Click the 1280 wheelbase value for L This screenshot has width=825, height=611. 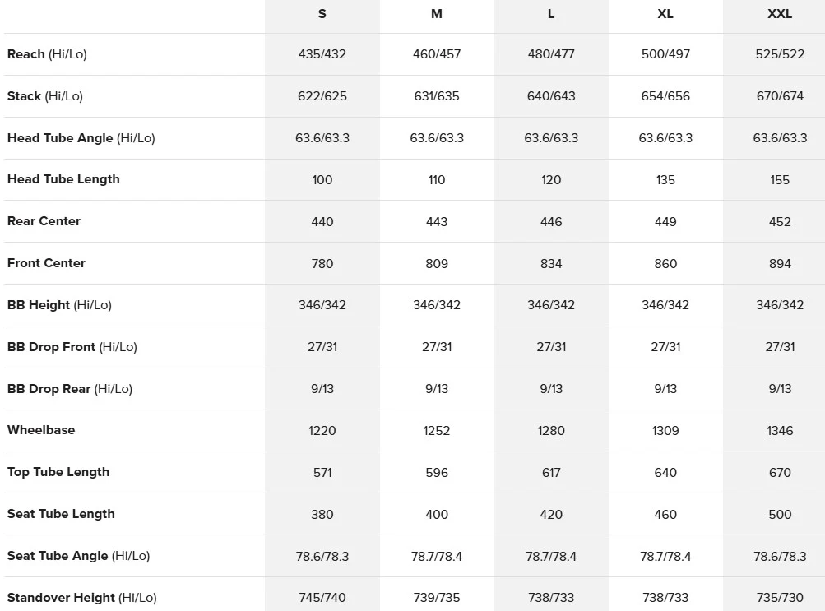551,431
